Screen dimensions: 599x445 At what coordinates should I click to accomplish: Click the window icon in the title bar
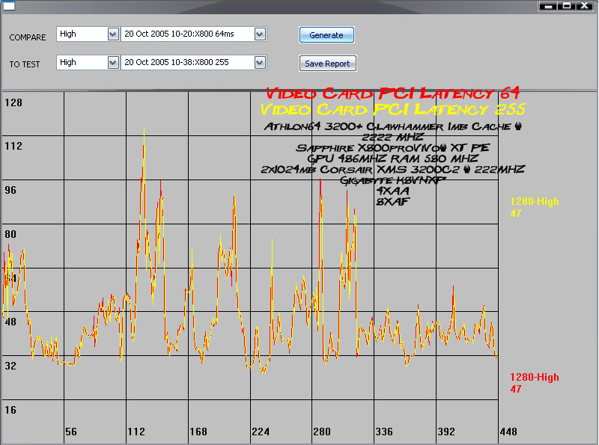point(9,6)
